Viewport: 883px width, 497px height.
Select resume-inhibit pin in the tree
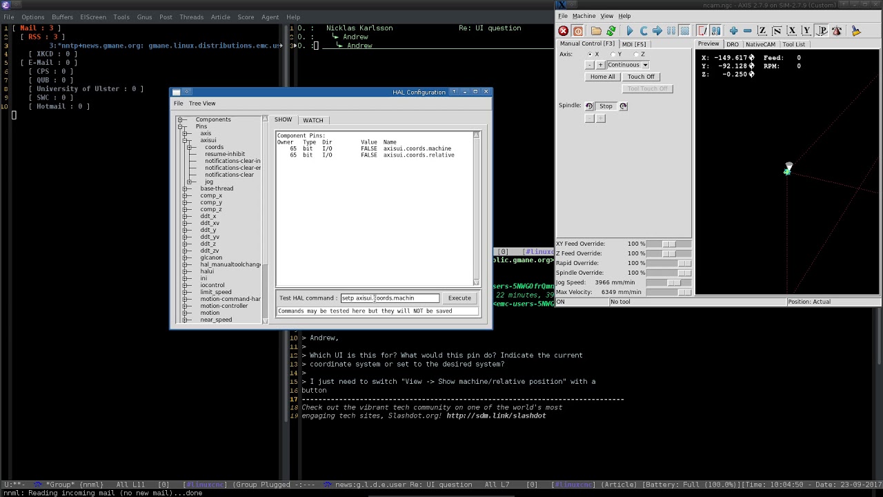[x=225, y=154]
